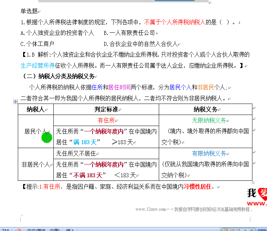The height and width of the screenshot is (231, 267).
Task: Click the table move handle icon
Action: (15, 102)
